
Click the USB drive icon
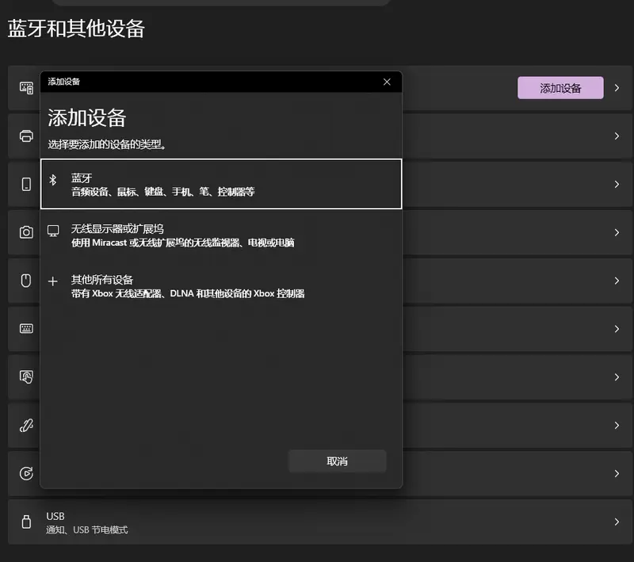(26, 522)
